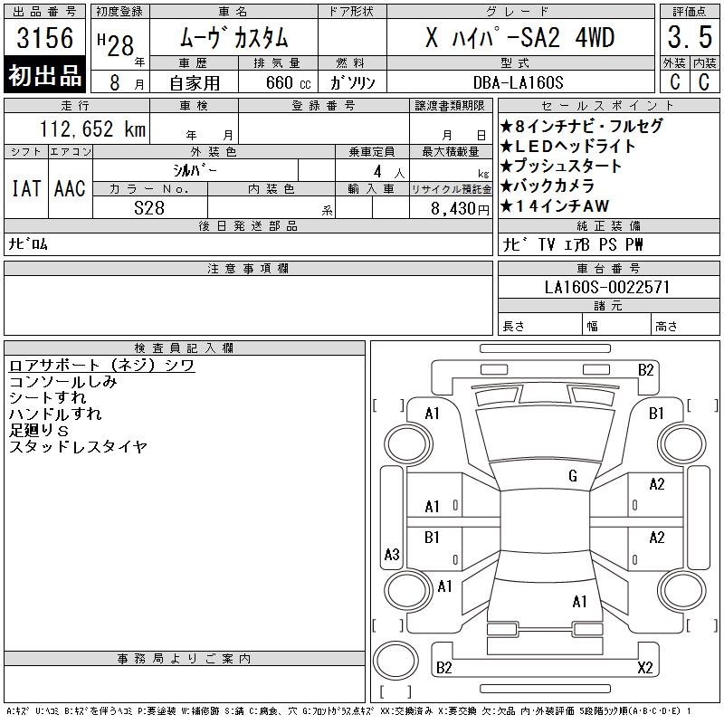This screenshot has width=724, height=724.
Task: Select the exterior color シルバー
Action: click(195, 170)
